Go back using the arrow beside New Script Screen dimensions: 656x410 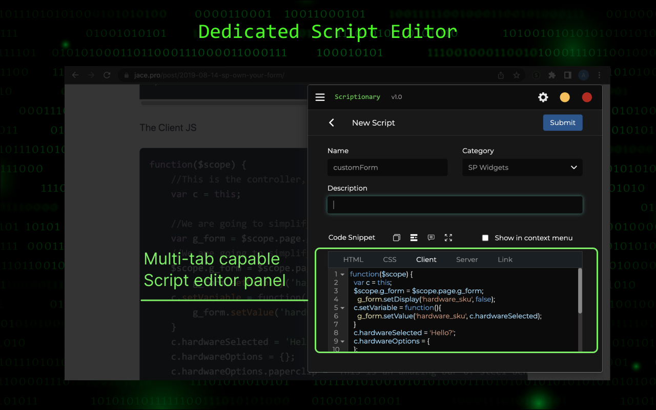pos(332,122)
